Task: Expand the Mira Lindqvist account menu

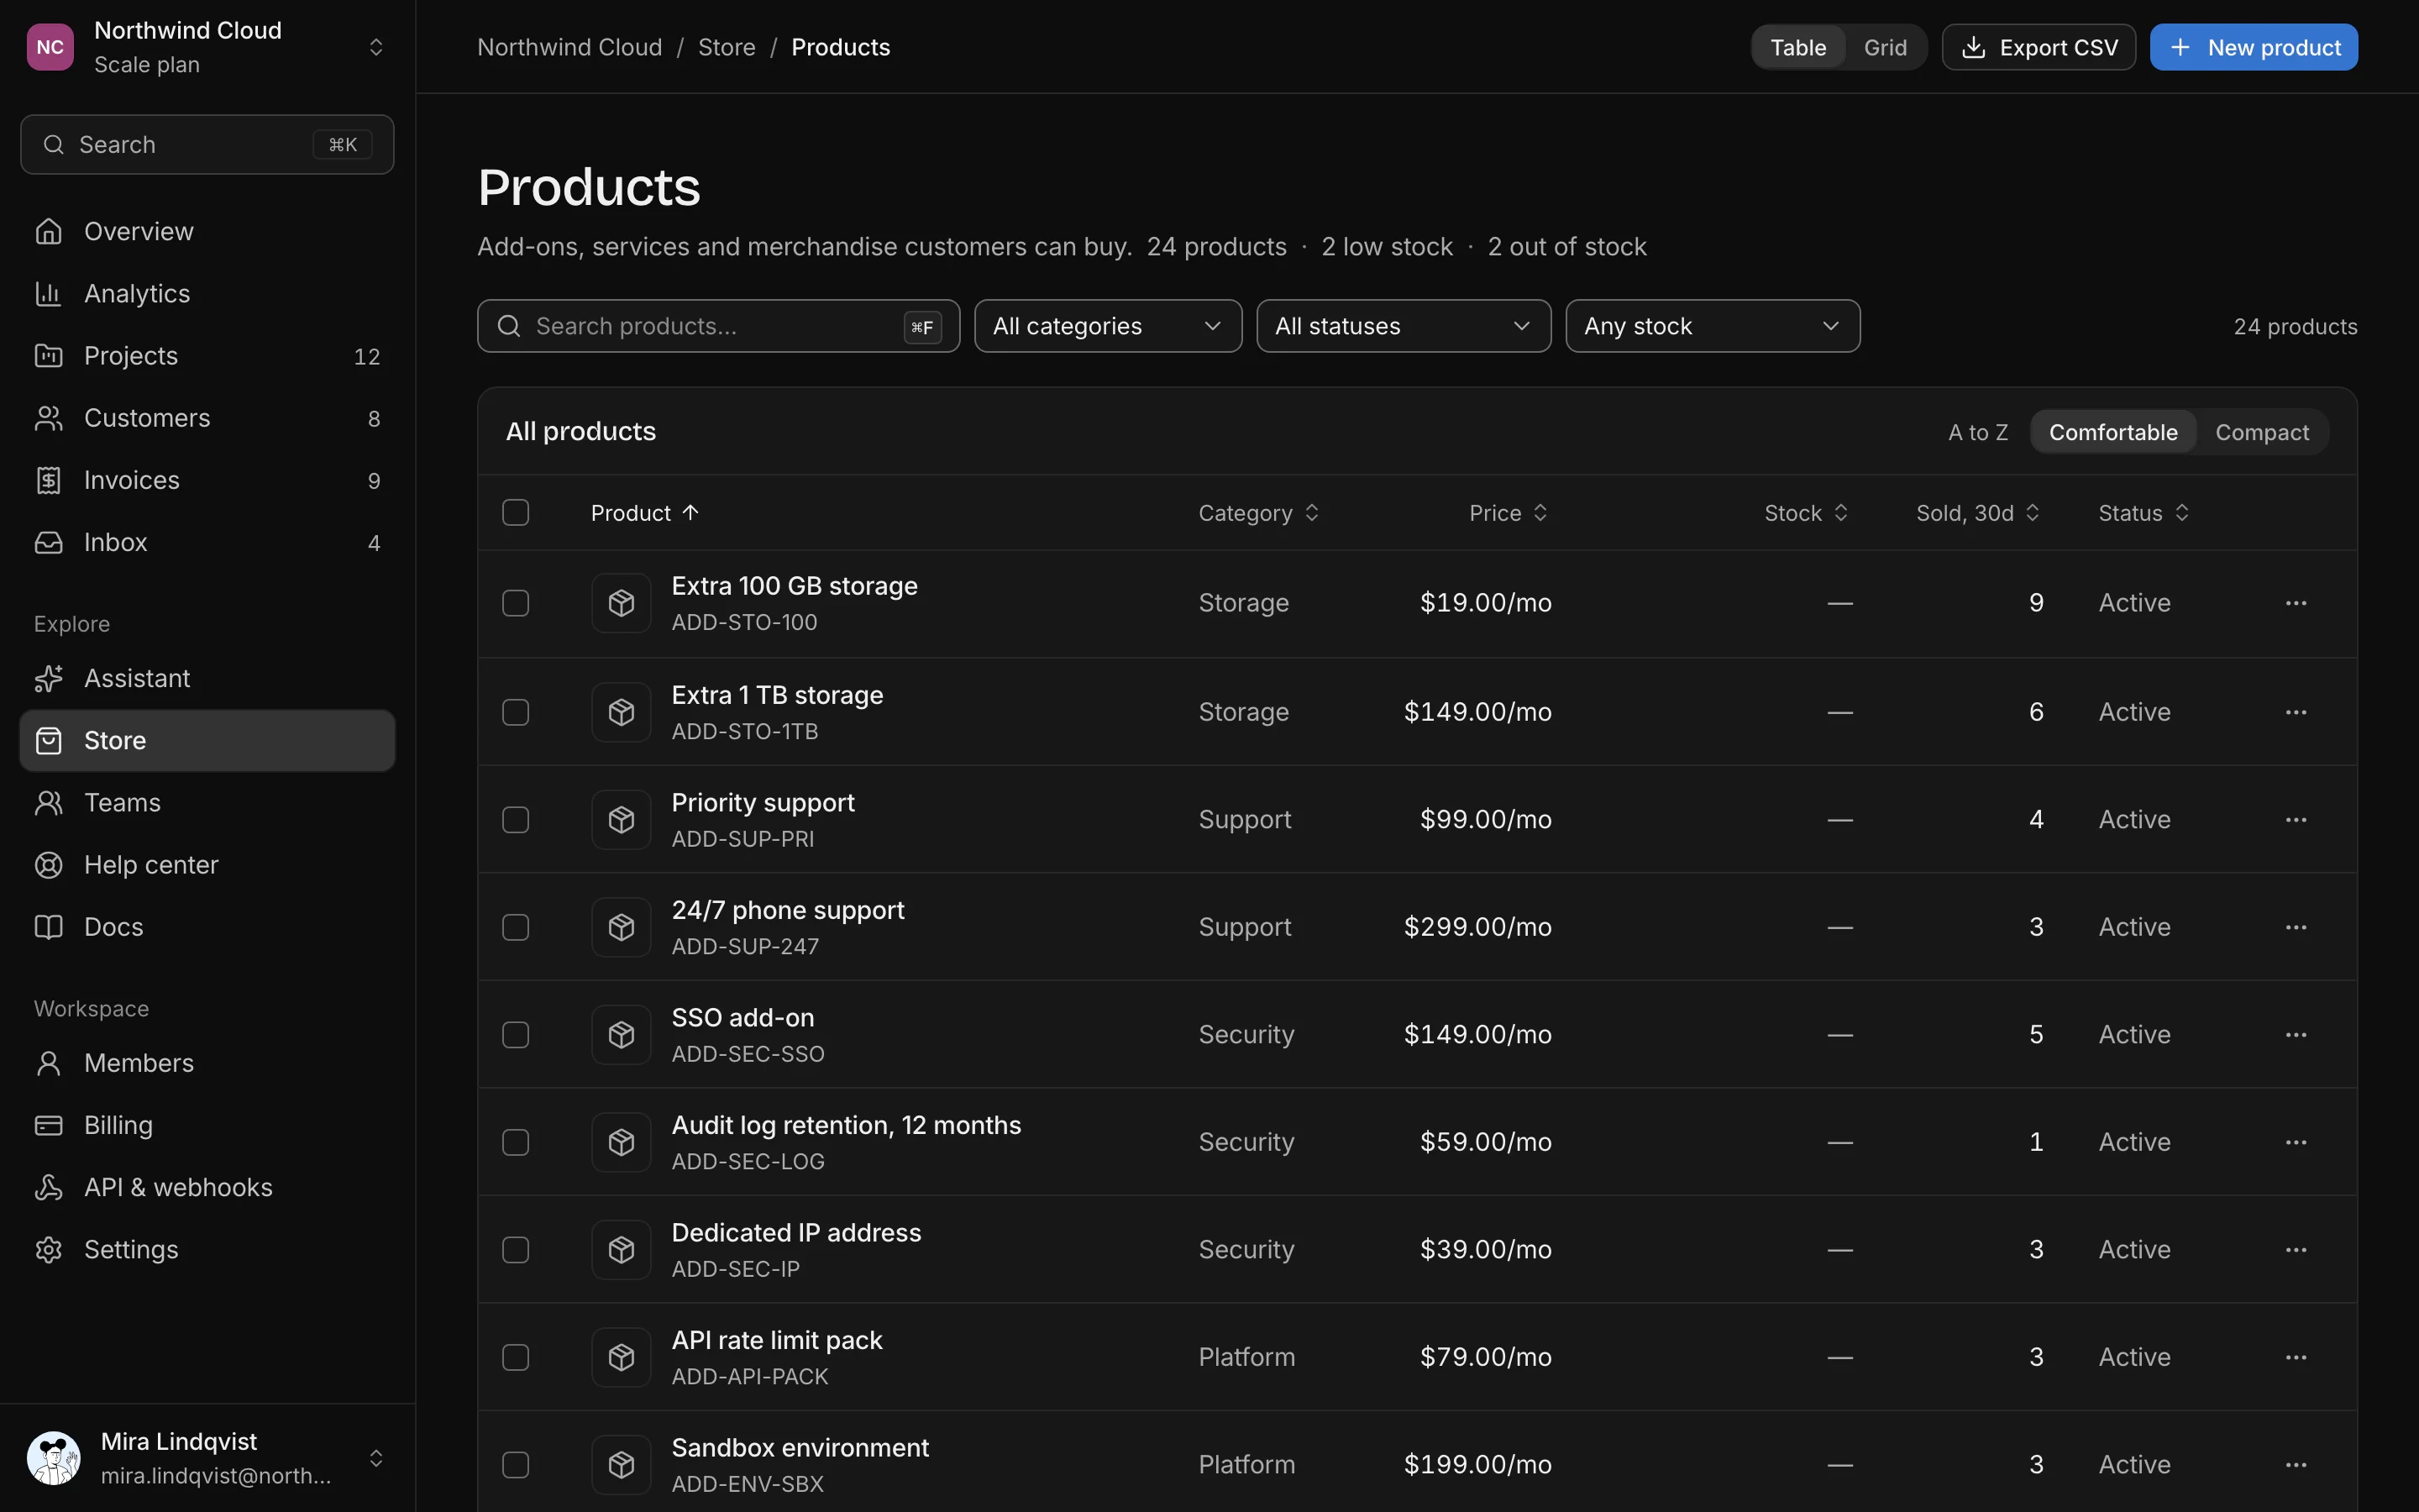Action: point(207,1458)
